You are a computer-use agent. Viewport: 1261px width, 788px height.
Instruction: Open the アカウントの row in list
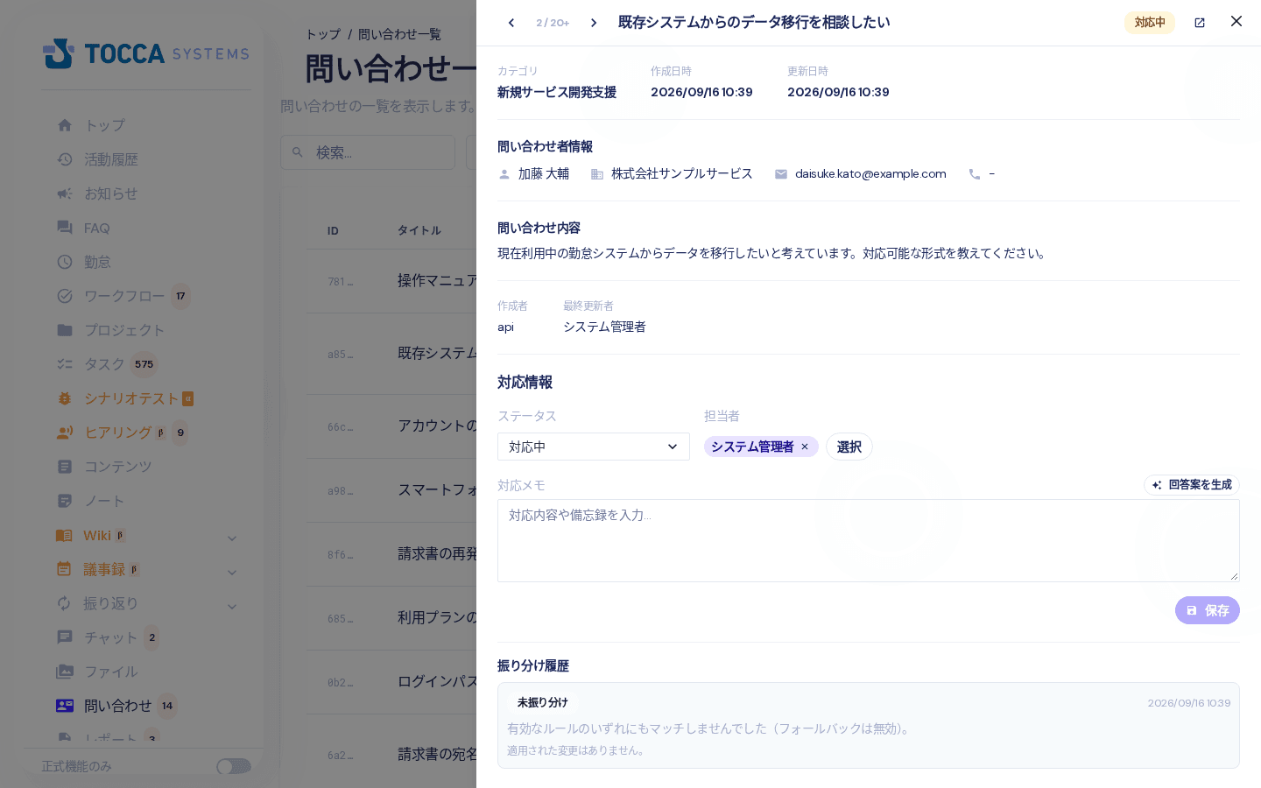point(391,426)
